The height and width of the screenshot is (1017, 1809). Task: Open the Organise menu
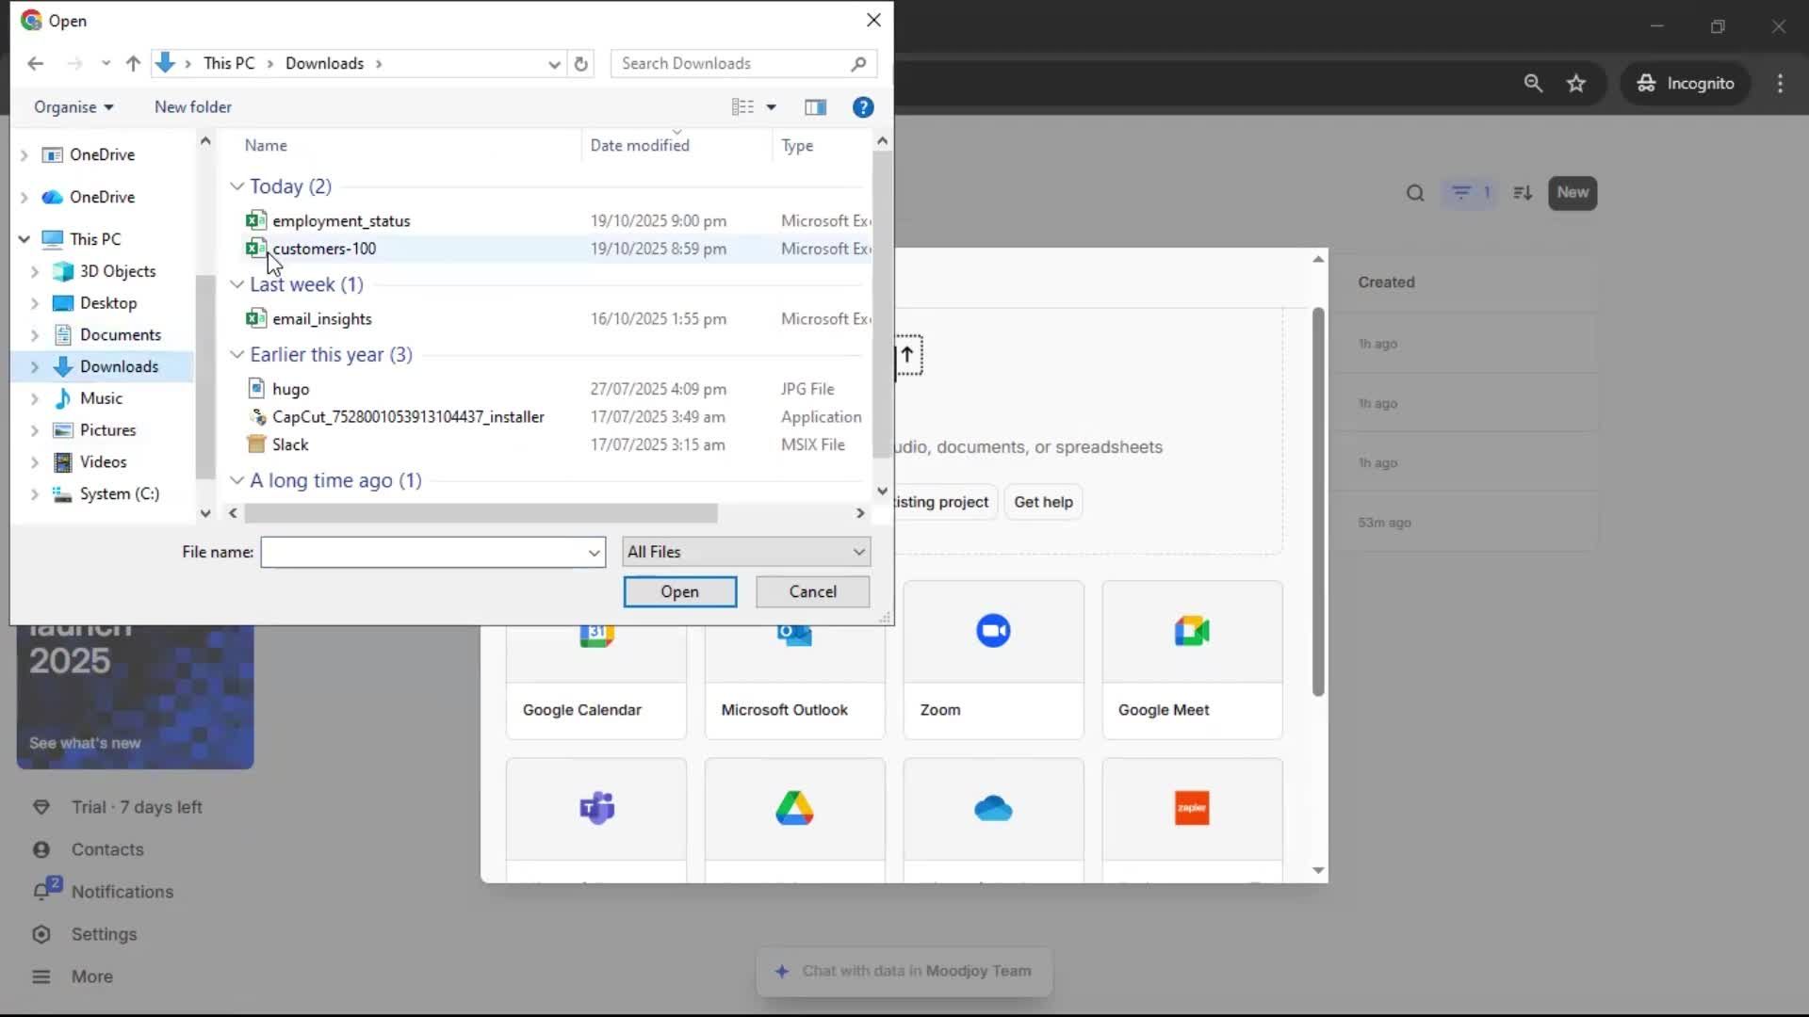[73, 107]
